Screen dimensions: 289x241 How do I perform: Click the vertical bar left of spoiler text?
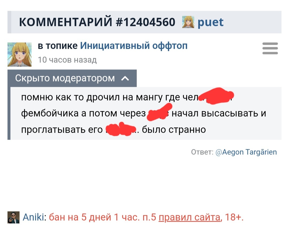(x=9, y=113)
